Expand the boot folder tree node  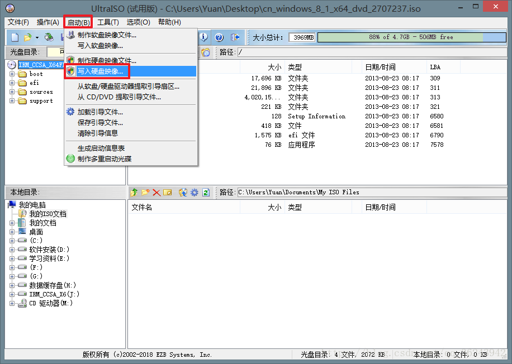tap(12, 74)
